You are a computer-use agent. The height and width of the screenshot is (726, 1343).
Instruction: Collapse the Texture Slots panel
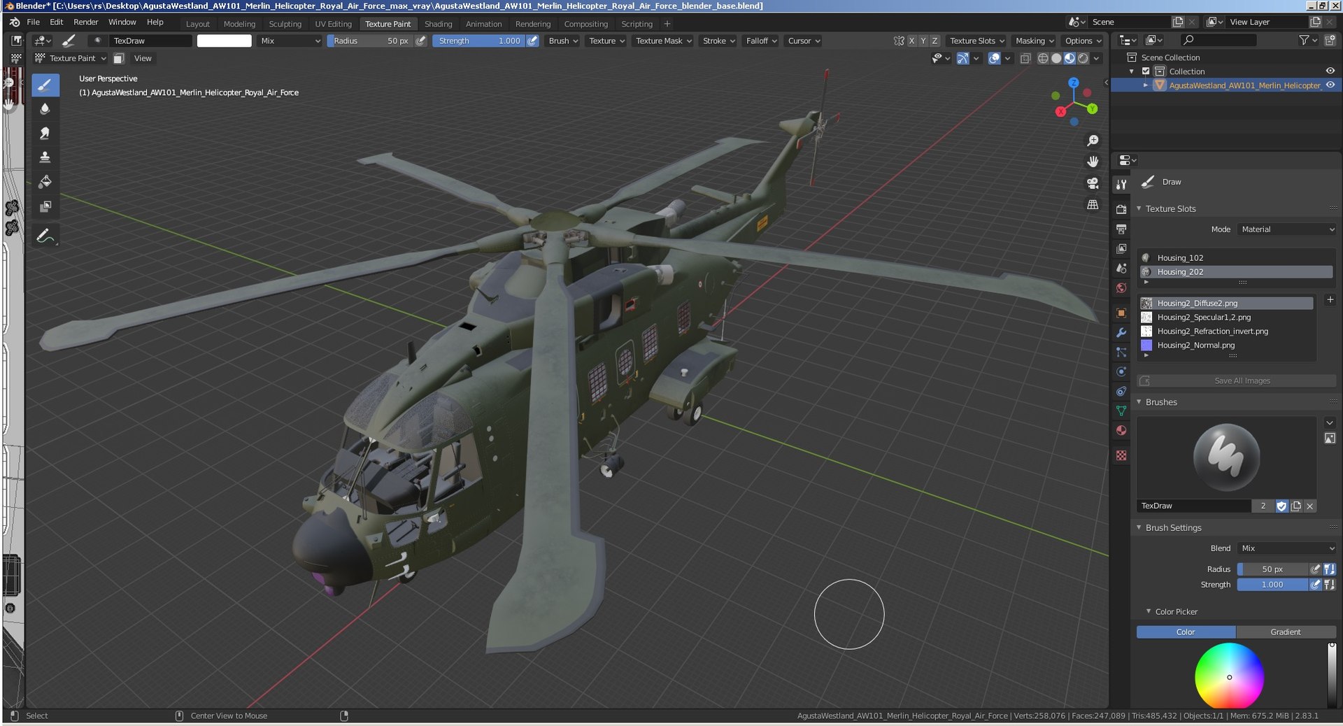[1139, 208]
